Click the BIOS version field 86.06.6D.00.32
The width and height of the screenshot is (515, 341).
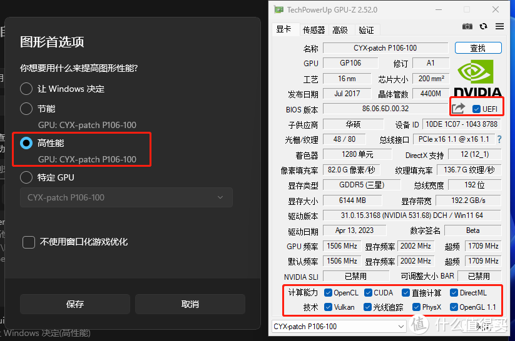[385, 109]
